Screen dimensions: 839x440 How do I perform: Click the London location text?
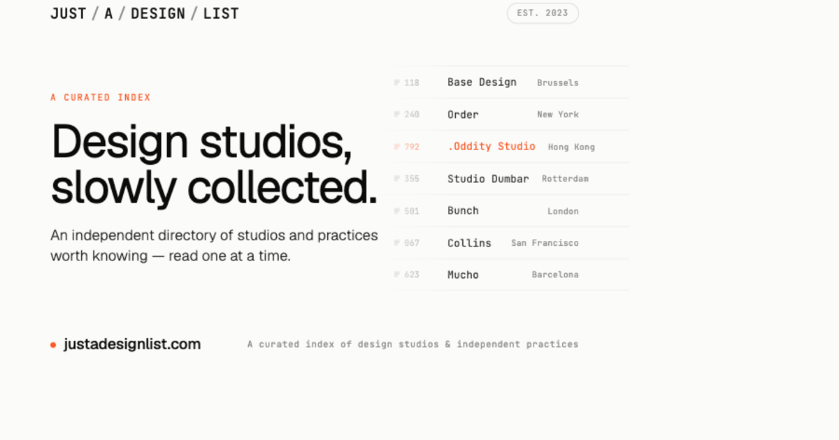(x=563, y=211)
